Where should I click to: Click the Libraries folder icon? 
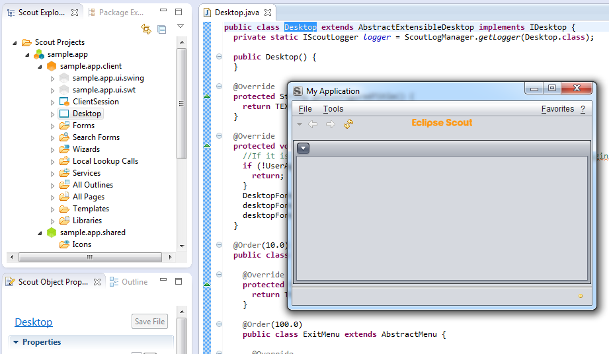[64, 221]
